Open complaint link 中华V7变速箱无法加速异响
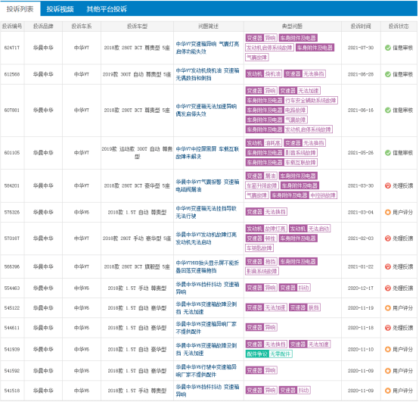 (x=206, y=110)
